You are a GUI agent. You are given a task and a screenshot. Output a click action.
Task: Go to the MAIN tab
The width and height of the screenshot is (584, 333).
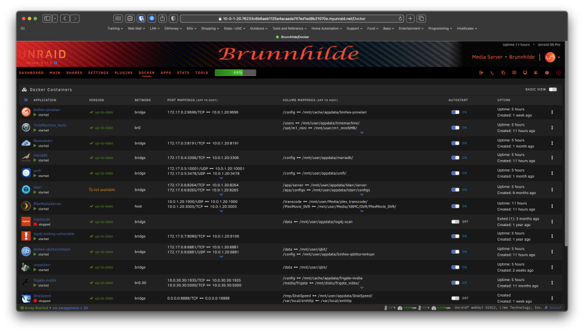pyautogui.click(x=55, y=72)
